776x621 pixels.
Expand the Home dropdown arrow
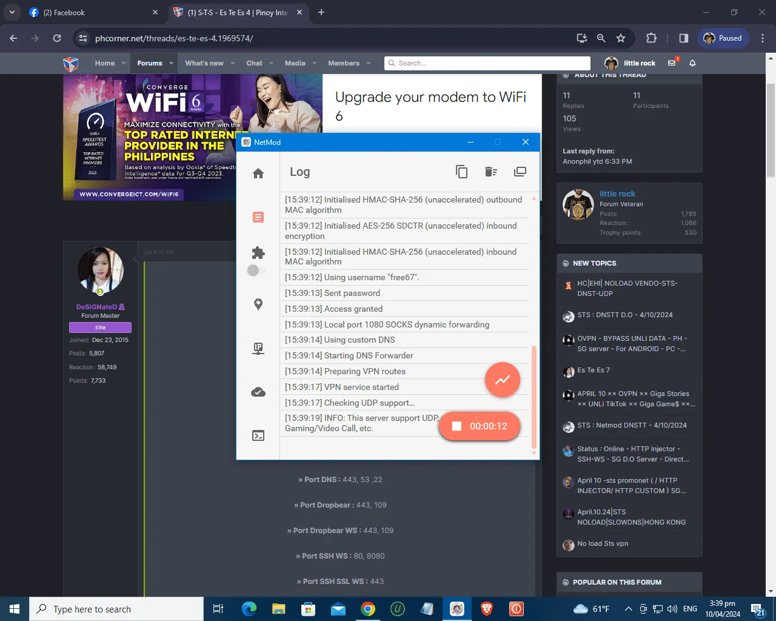(x=124, y=63)
